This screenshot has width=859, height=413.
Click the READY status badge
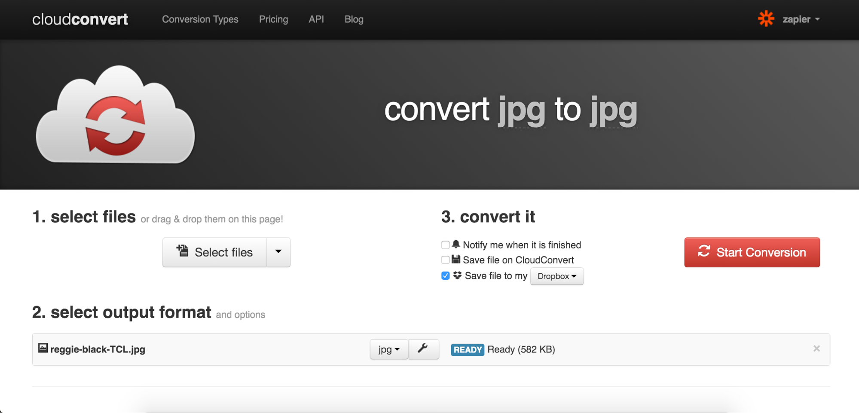pos(468,350)
